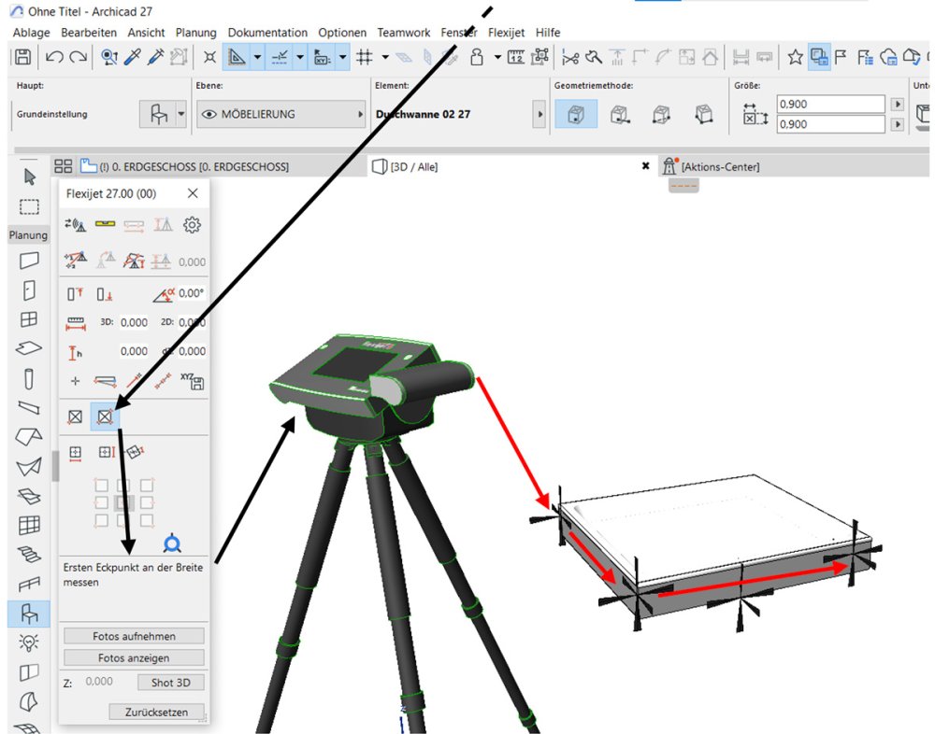Image resolution: width=935 pixels, height=734 pixels.
Task: Open snap guides dropdown arrow
Action: coord(300,57)
